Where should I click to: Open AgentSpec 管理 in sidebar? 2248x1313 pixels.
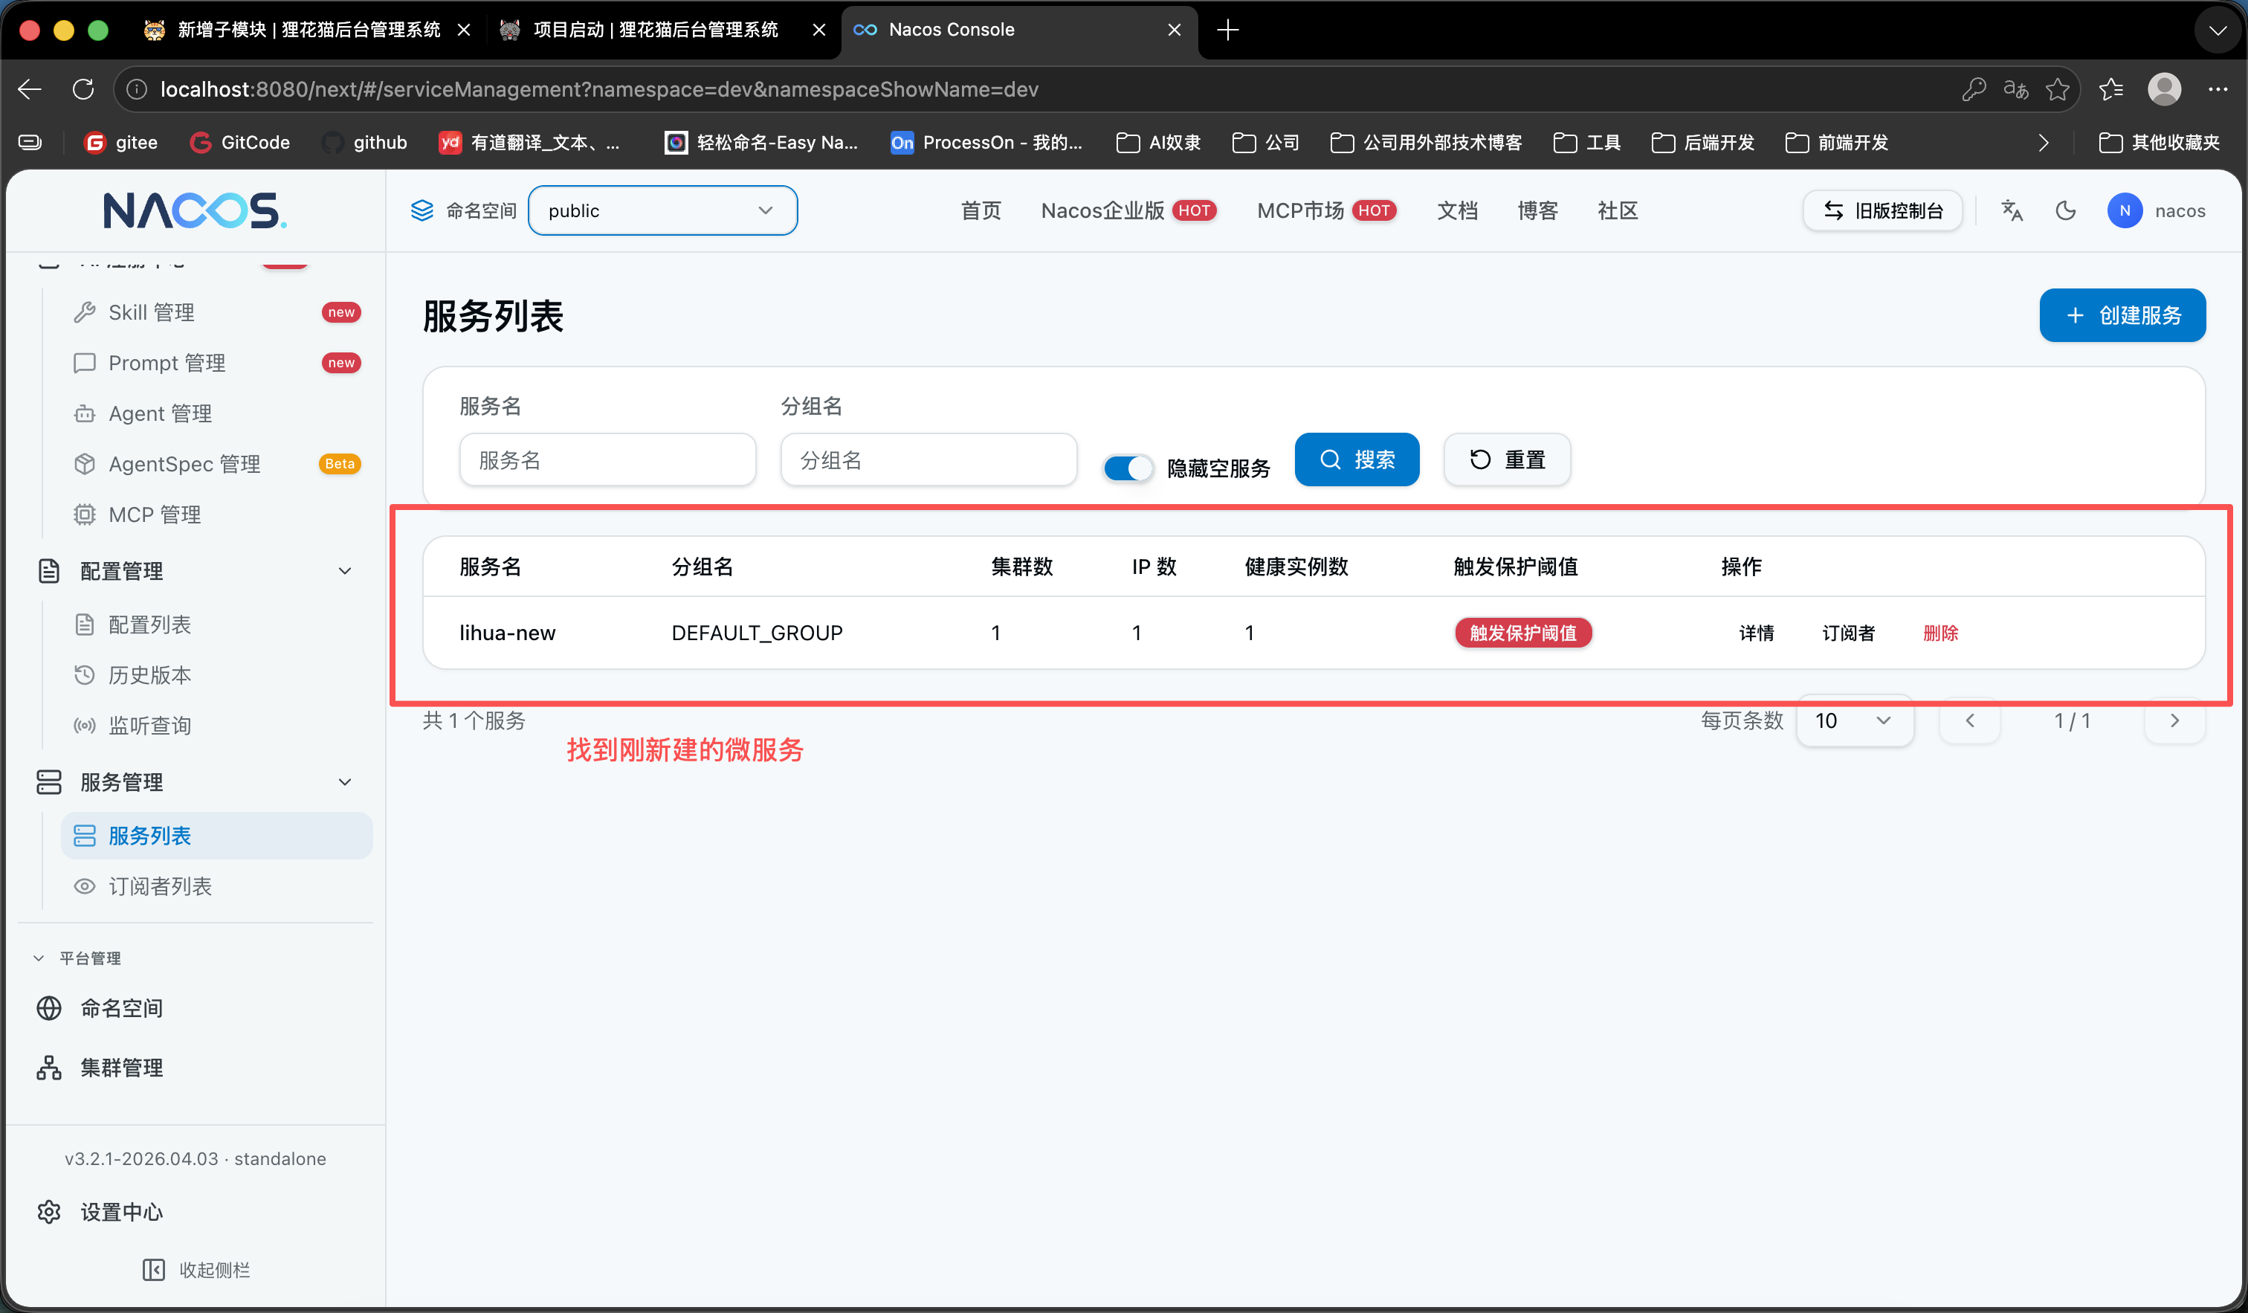point(217,464)
